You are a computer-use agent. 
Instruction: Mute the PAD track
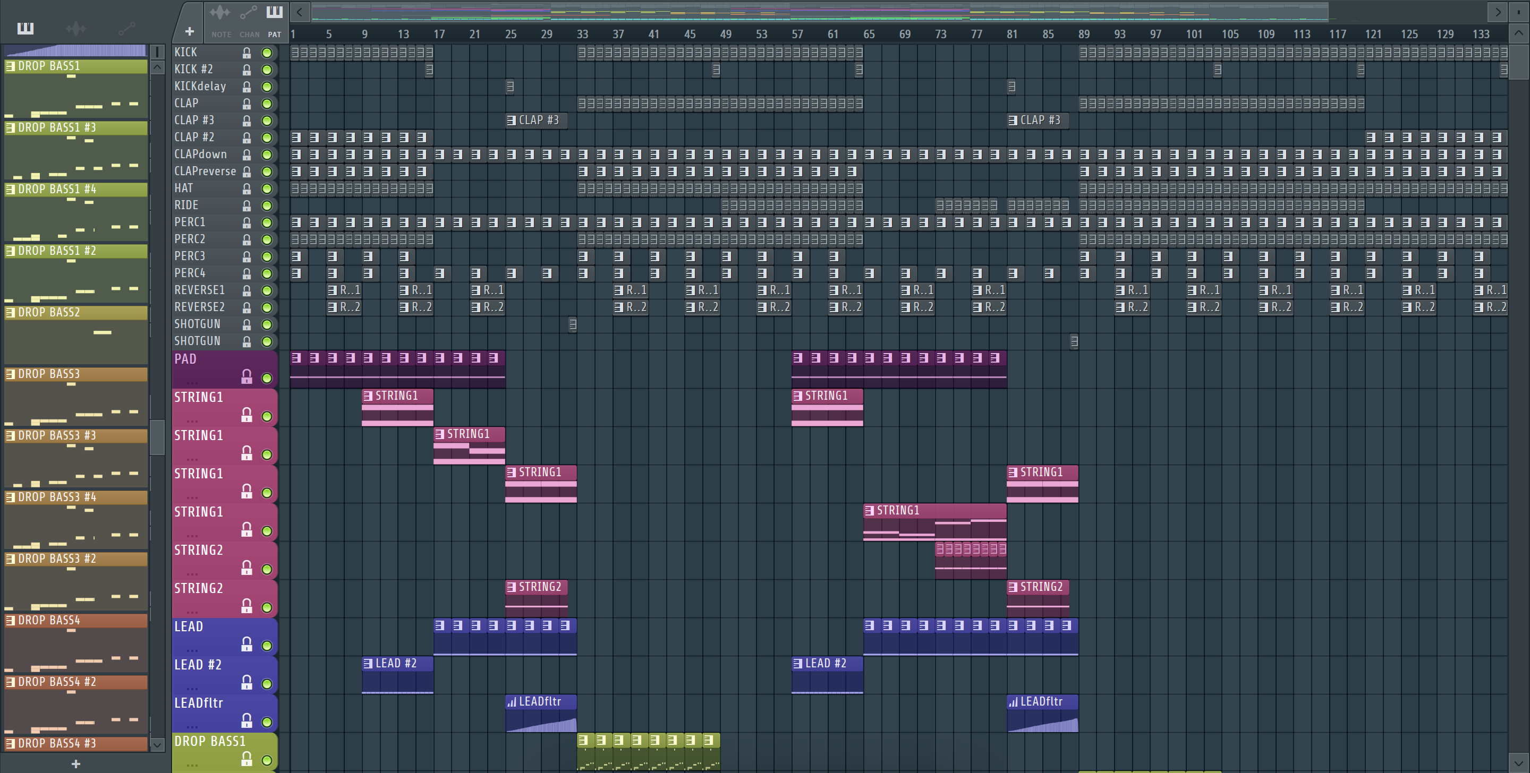coord(267,378)
